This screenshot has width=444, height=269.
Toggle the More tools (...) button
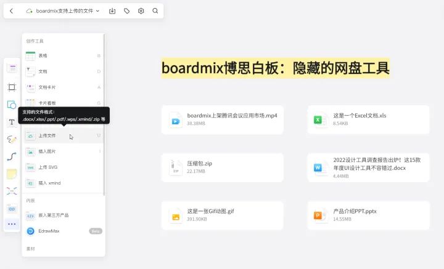pos(12,224)
